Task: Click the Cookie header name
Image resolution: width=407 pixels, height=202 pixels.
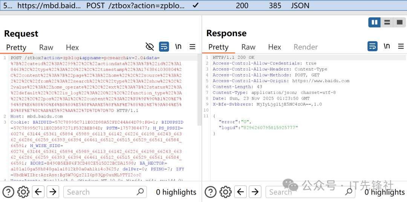Action: point(20,122)
